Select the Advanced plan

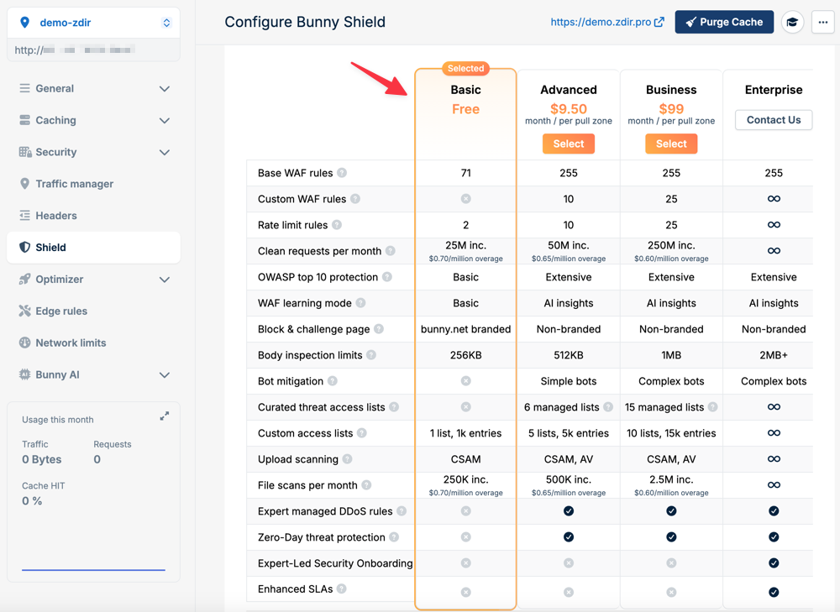pos(569,144)
